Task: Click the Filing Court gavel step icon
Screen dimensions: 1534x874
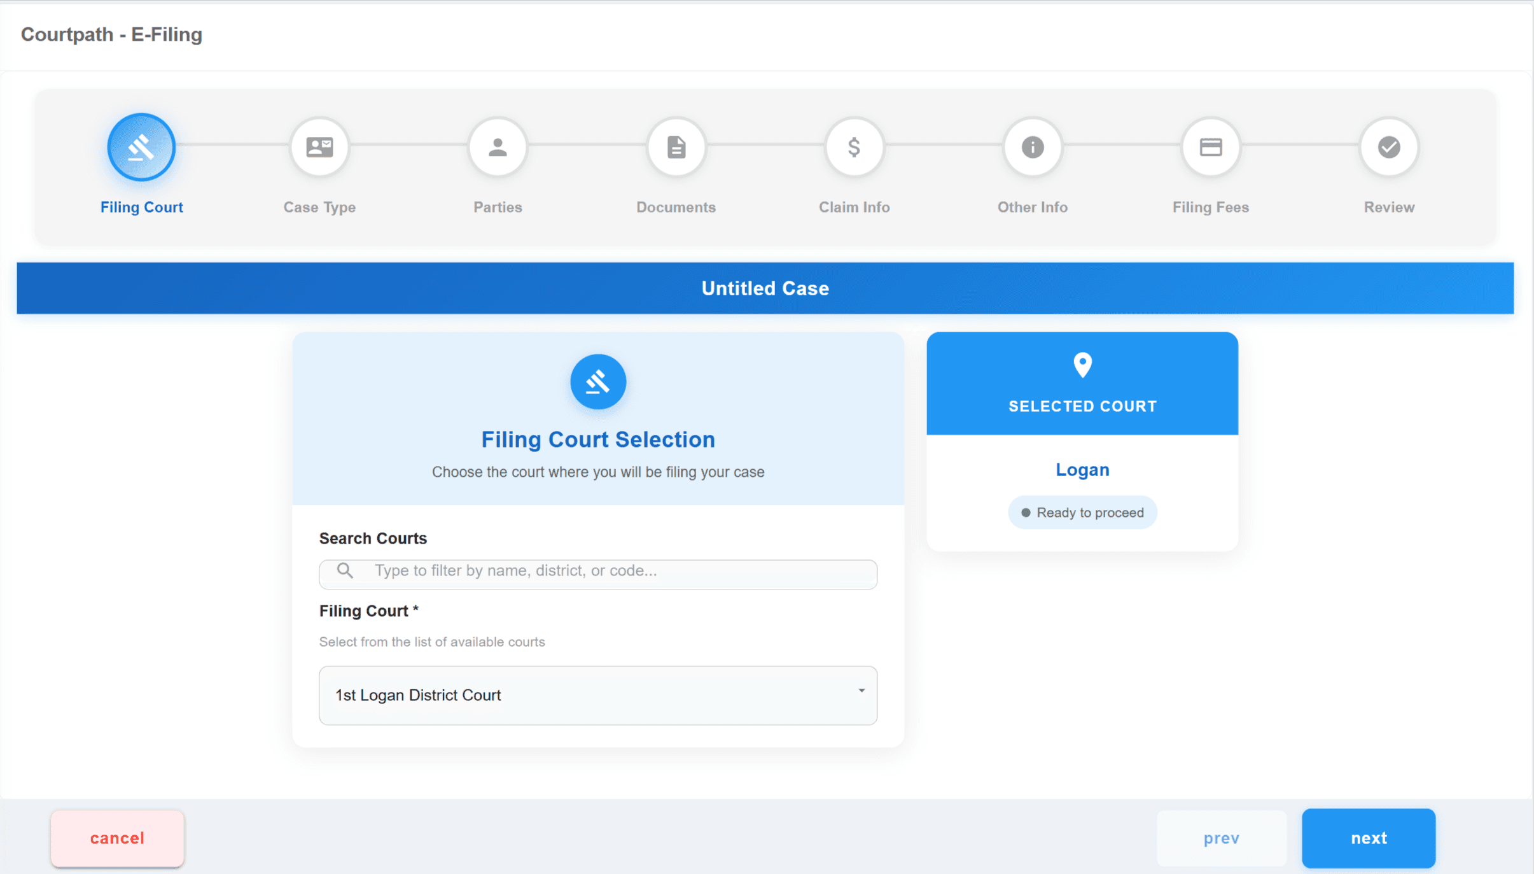Action: [x=141, y=147]
